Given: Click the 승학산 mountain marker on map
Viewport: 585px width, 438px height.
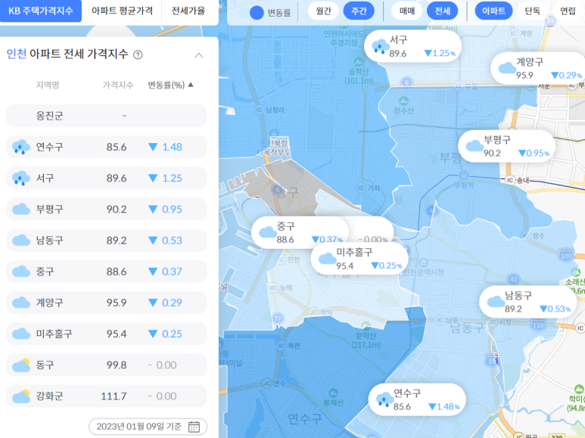Looking at the screenshot, I should click(x=359, y=61).
